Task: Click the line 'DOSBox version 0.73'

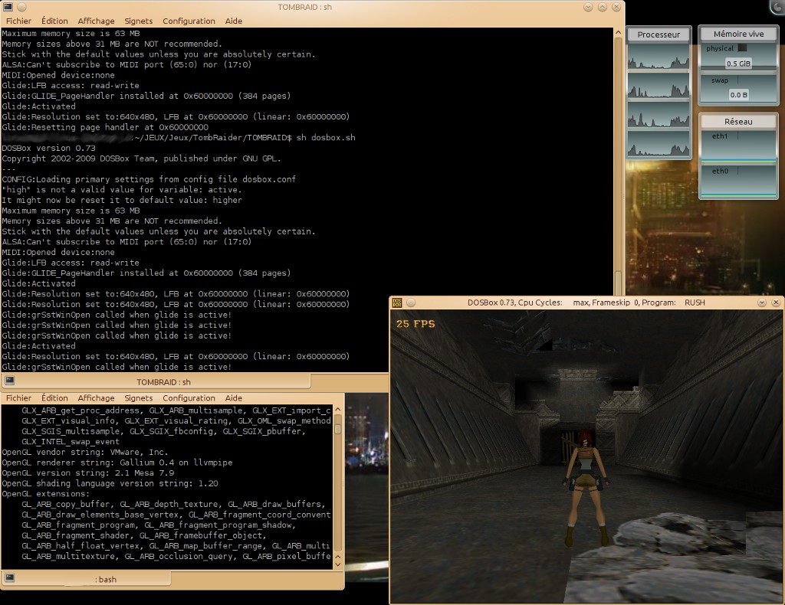Action: [48, 148]
